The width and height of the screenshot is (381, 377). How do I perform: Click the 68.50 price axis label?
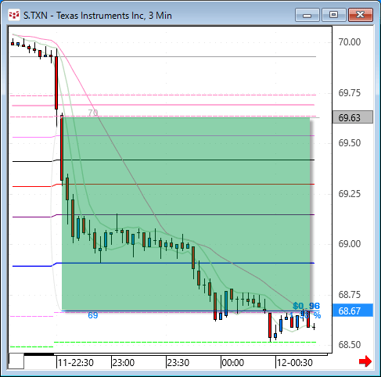[350, 345]
